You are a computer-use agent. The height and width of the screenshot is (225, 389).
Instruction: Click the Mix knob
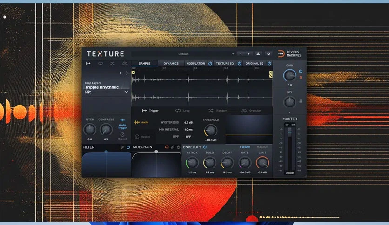(x=289, y=102)
